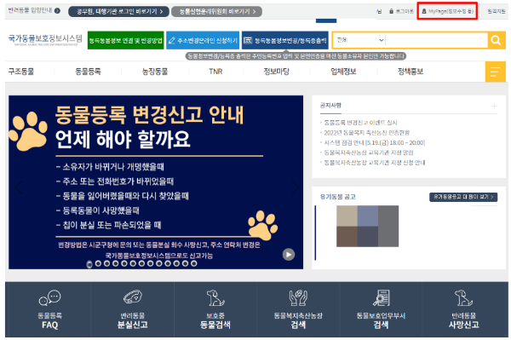
Task: Open the 반려동물 분실신고 shortcut
Action: click(132, 309)
